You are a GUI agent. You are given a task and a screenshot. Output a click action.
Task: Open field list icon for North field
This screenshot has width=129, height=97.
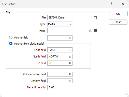70,56
